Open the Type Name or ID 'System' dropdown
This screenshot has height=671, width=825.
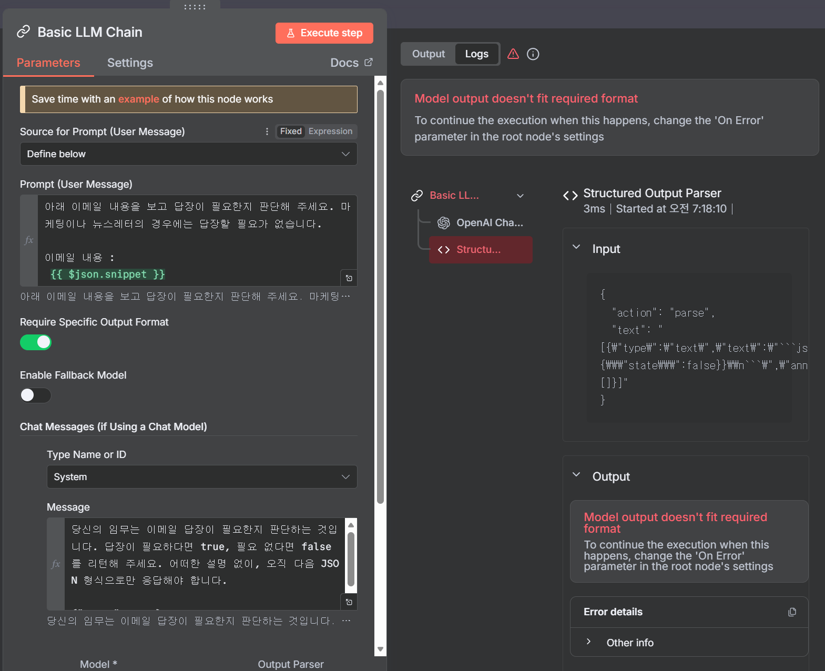pyautogui.click(x=202, y=477)
